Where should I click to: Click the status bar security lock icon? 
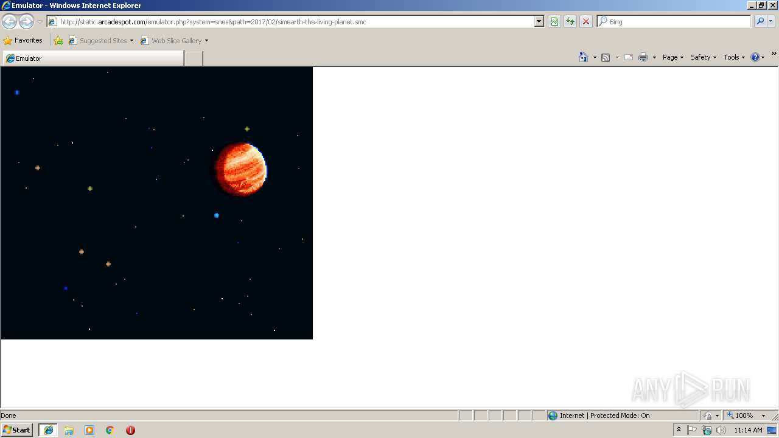tap(708, 415)
